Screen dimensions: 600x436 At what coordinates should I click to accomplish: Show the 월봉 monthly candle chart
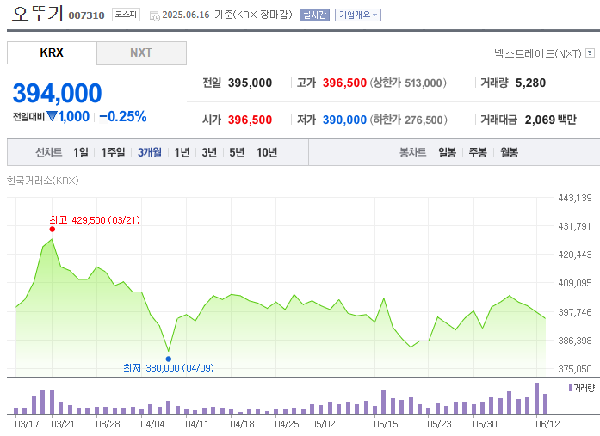pos(509,152)
